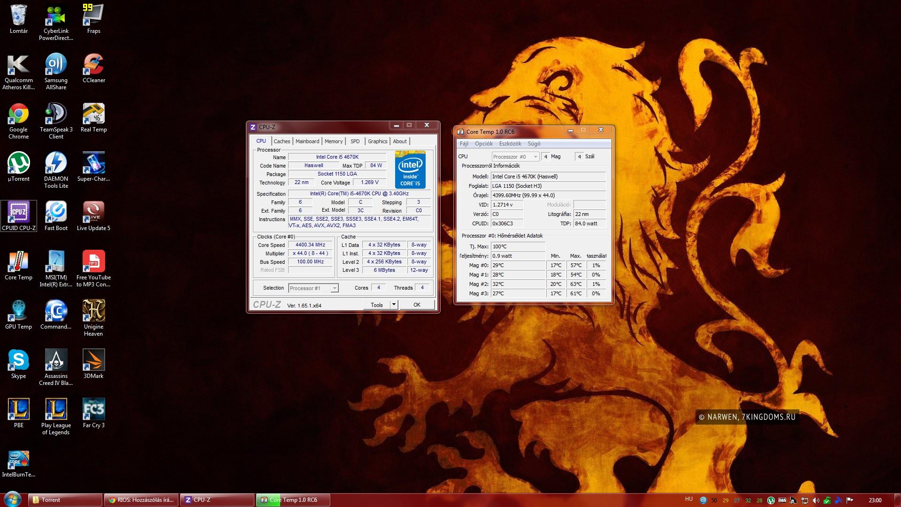Open Tools dropdown arrow in CPU-Z
901x507 pixels.
(x=394, y=305)
